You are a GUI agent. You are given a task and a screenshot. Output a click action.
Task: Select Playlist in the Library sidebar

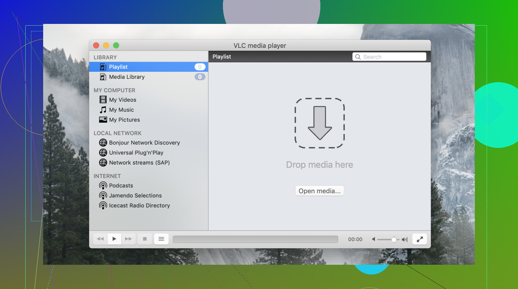118,67
